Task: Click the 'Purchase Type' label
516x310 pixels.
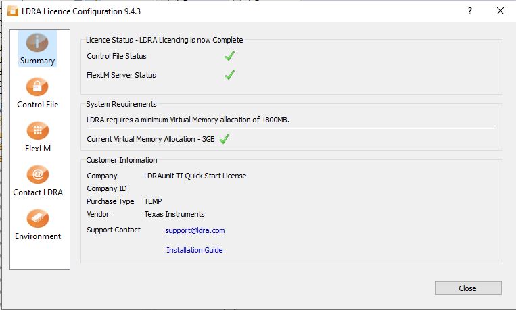Action: point(110,201)
